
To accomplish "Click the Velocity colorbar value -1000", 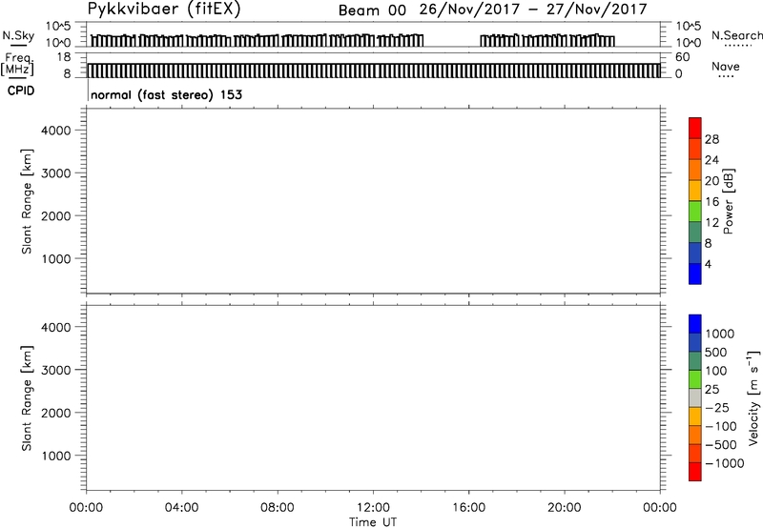I will [x=725, y=463].
